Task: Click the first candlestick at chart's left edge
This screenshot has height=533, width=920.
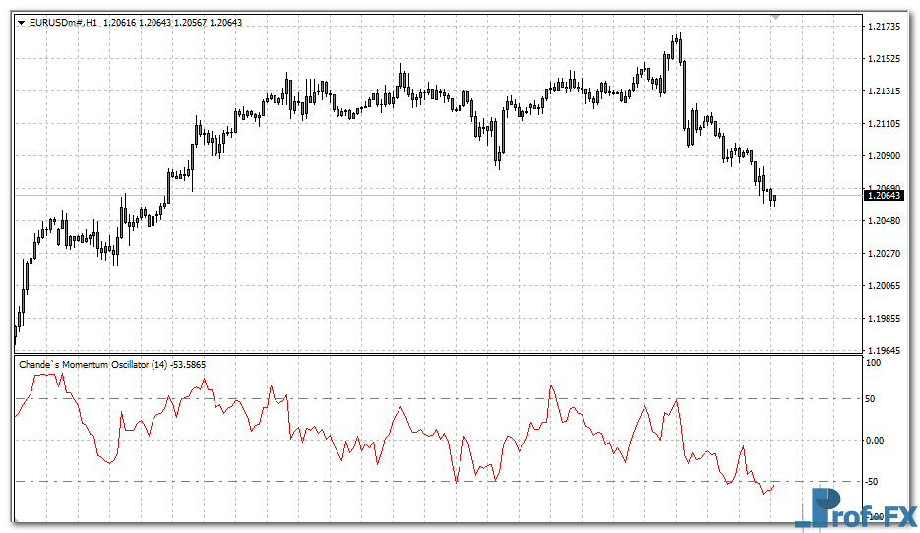Action: (16, 329)
